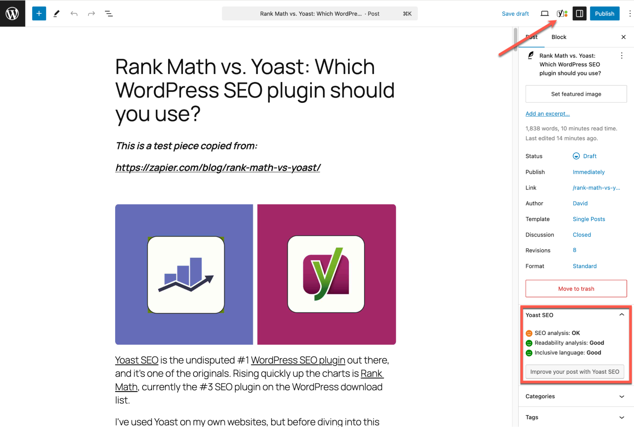This screenshot has height=427, width=634.
Task: Switch to the Block tab
Action: coord(559,37)
